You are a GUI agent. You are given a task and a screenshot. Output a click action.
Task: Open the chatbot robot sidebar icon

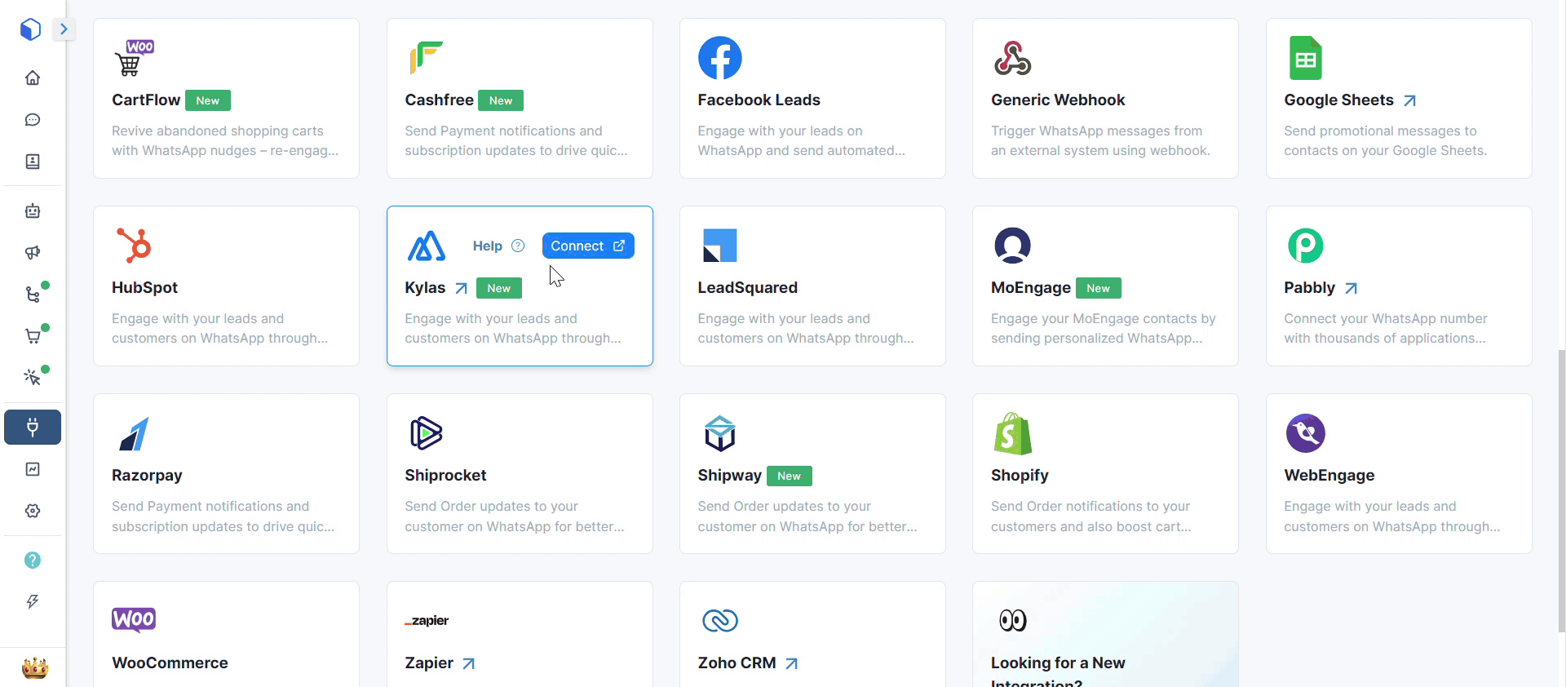(33, 211)
